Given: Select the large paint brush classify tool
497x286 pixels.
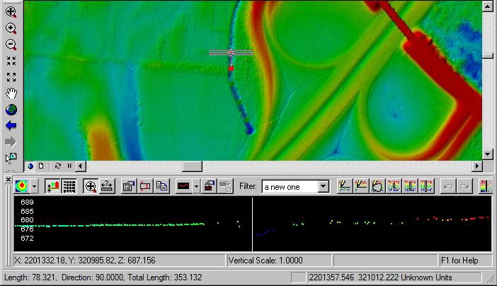Looking at the screenshot, I should (427, 186).
